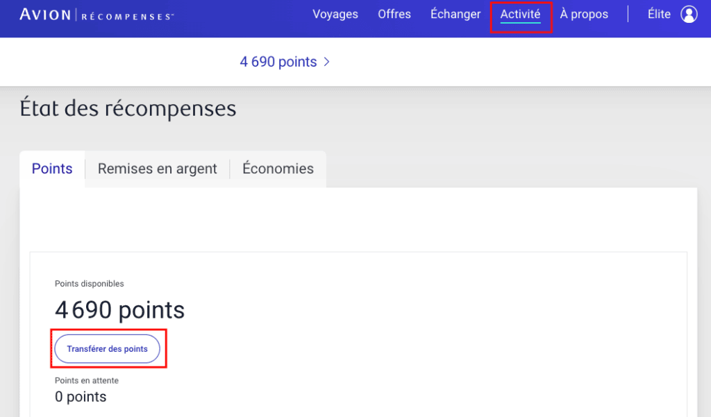The width and height of the screenshot is (711, 417).
Task: Open the 4 690 points balance link
Action: tap(278, 62)
